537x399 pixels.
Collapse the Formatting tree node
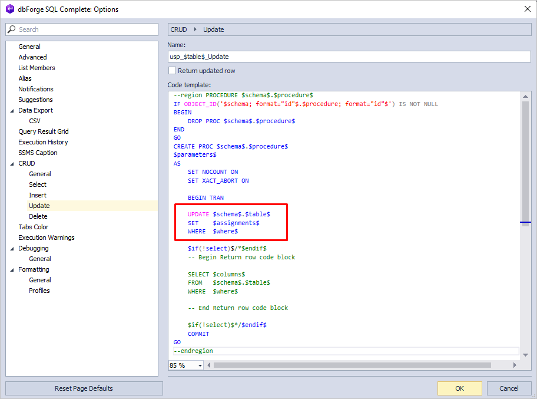point(12,270)
